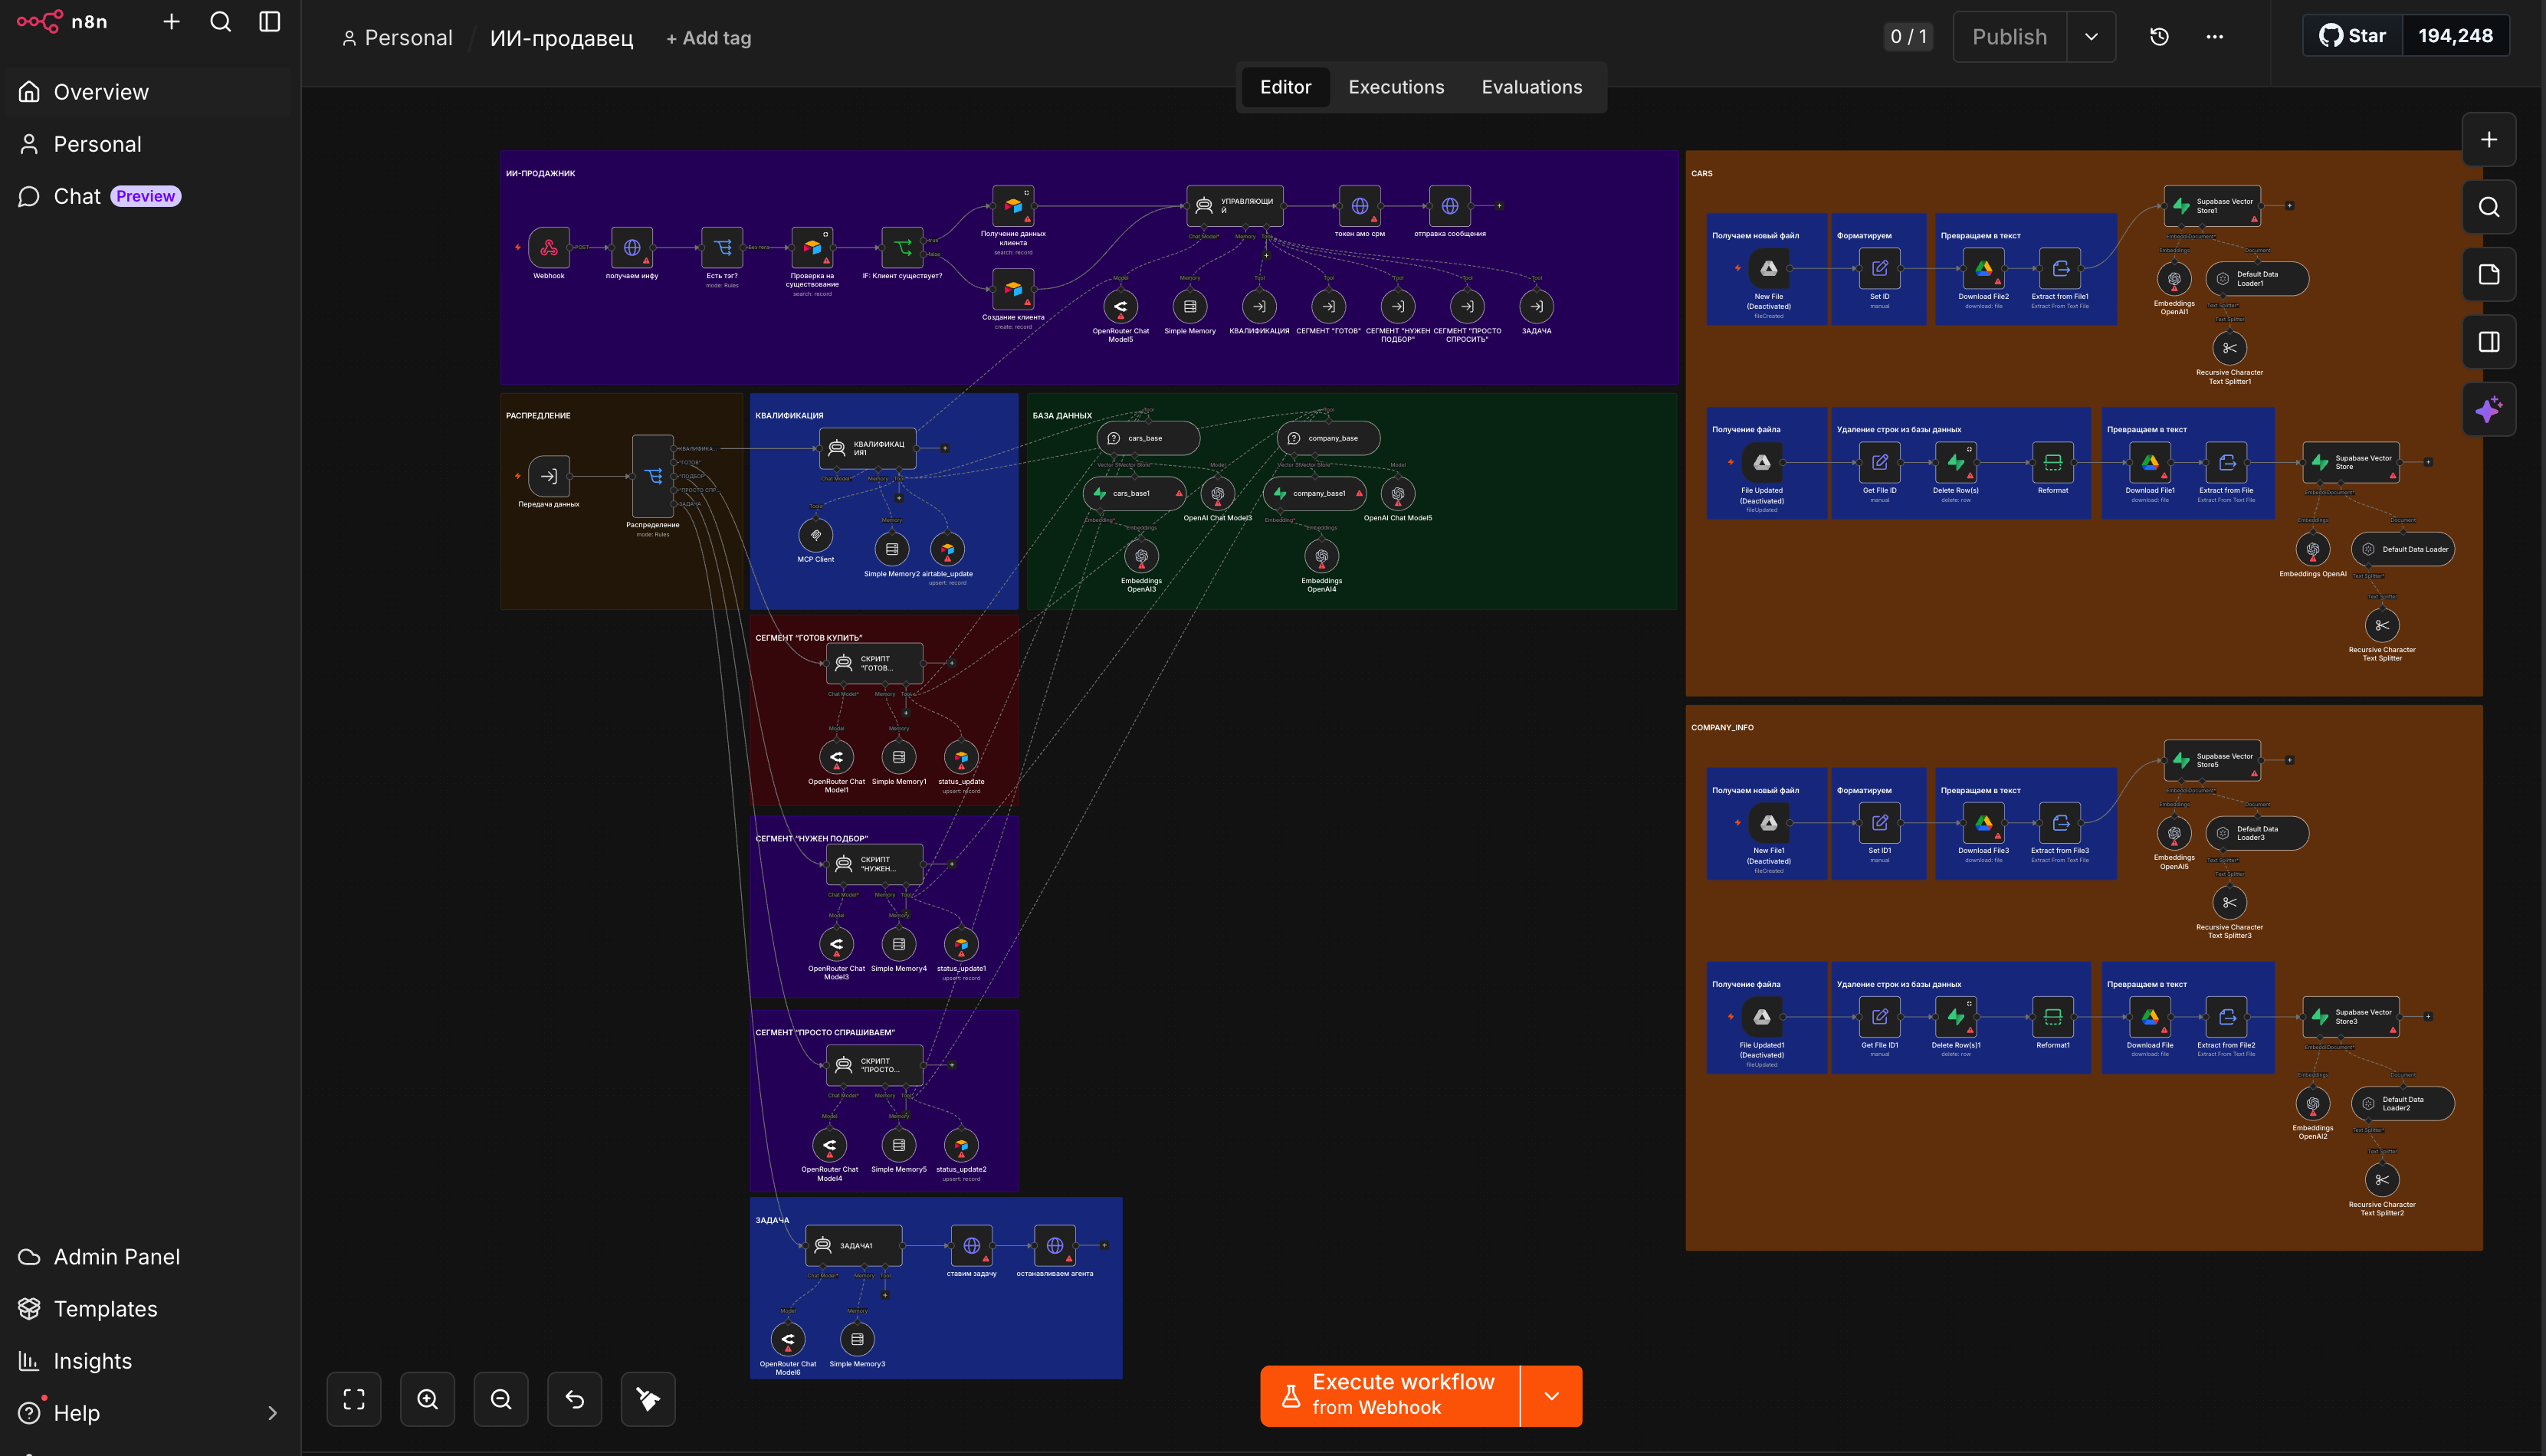2546x1456 pixels.
Task: Open Publish dropdown arrow
Action: pos(2091,37)
